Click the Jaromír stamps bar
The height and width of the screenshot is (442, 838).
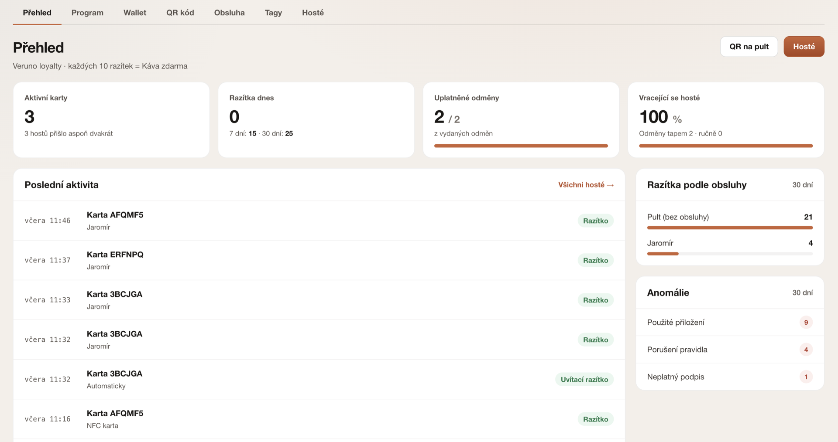coord(730,254)
